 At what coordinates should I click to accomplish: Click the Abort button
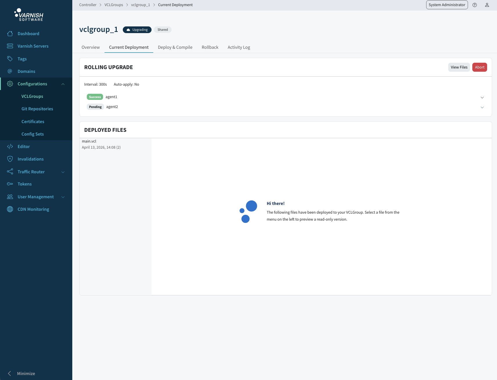(x=480, y=67)
